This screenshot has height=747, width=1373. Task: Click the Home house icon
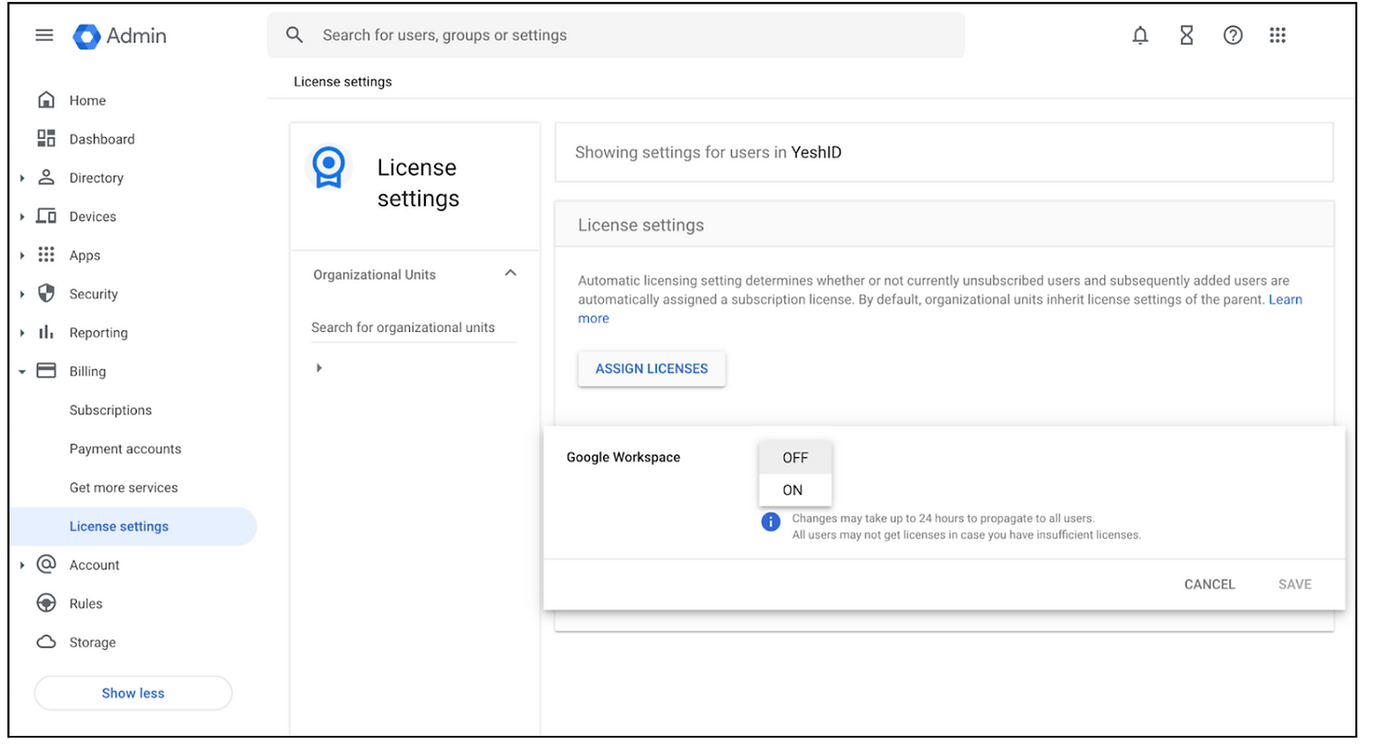point(45,99)
